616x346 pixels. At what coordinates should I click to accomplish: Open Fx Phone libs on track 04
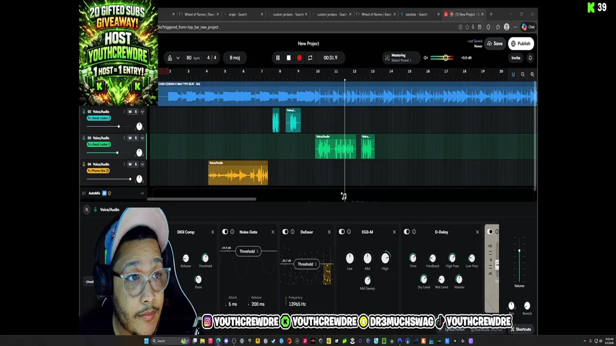98,171
